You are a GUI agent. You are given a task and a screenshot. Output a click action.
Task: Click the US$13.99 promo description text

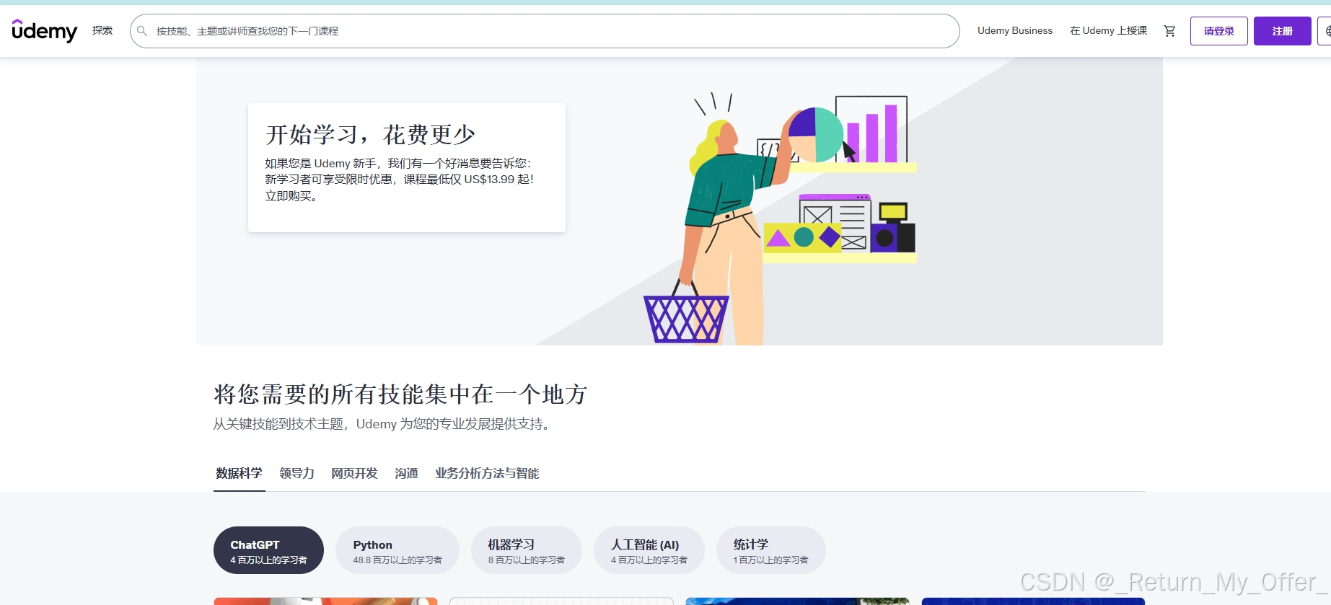pyautogui.click(x=400, y=180)
